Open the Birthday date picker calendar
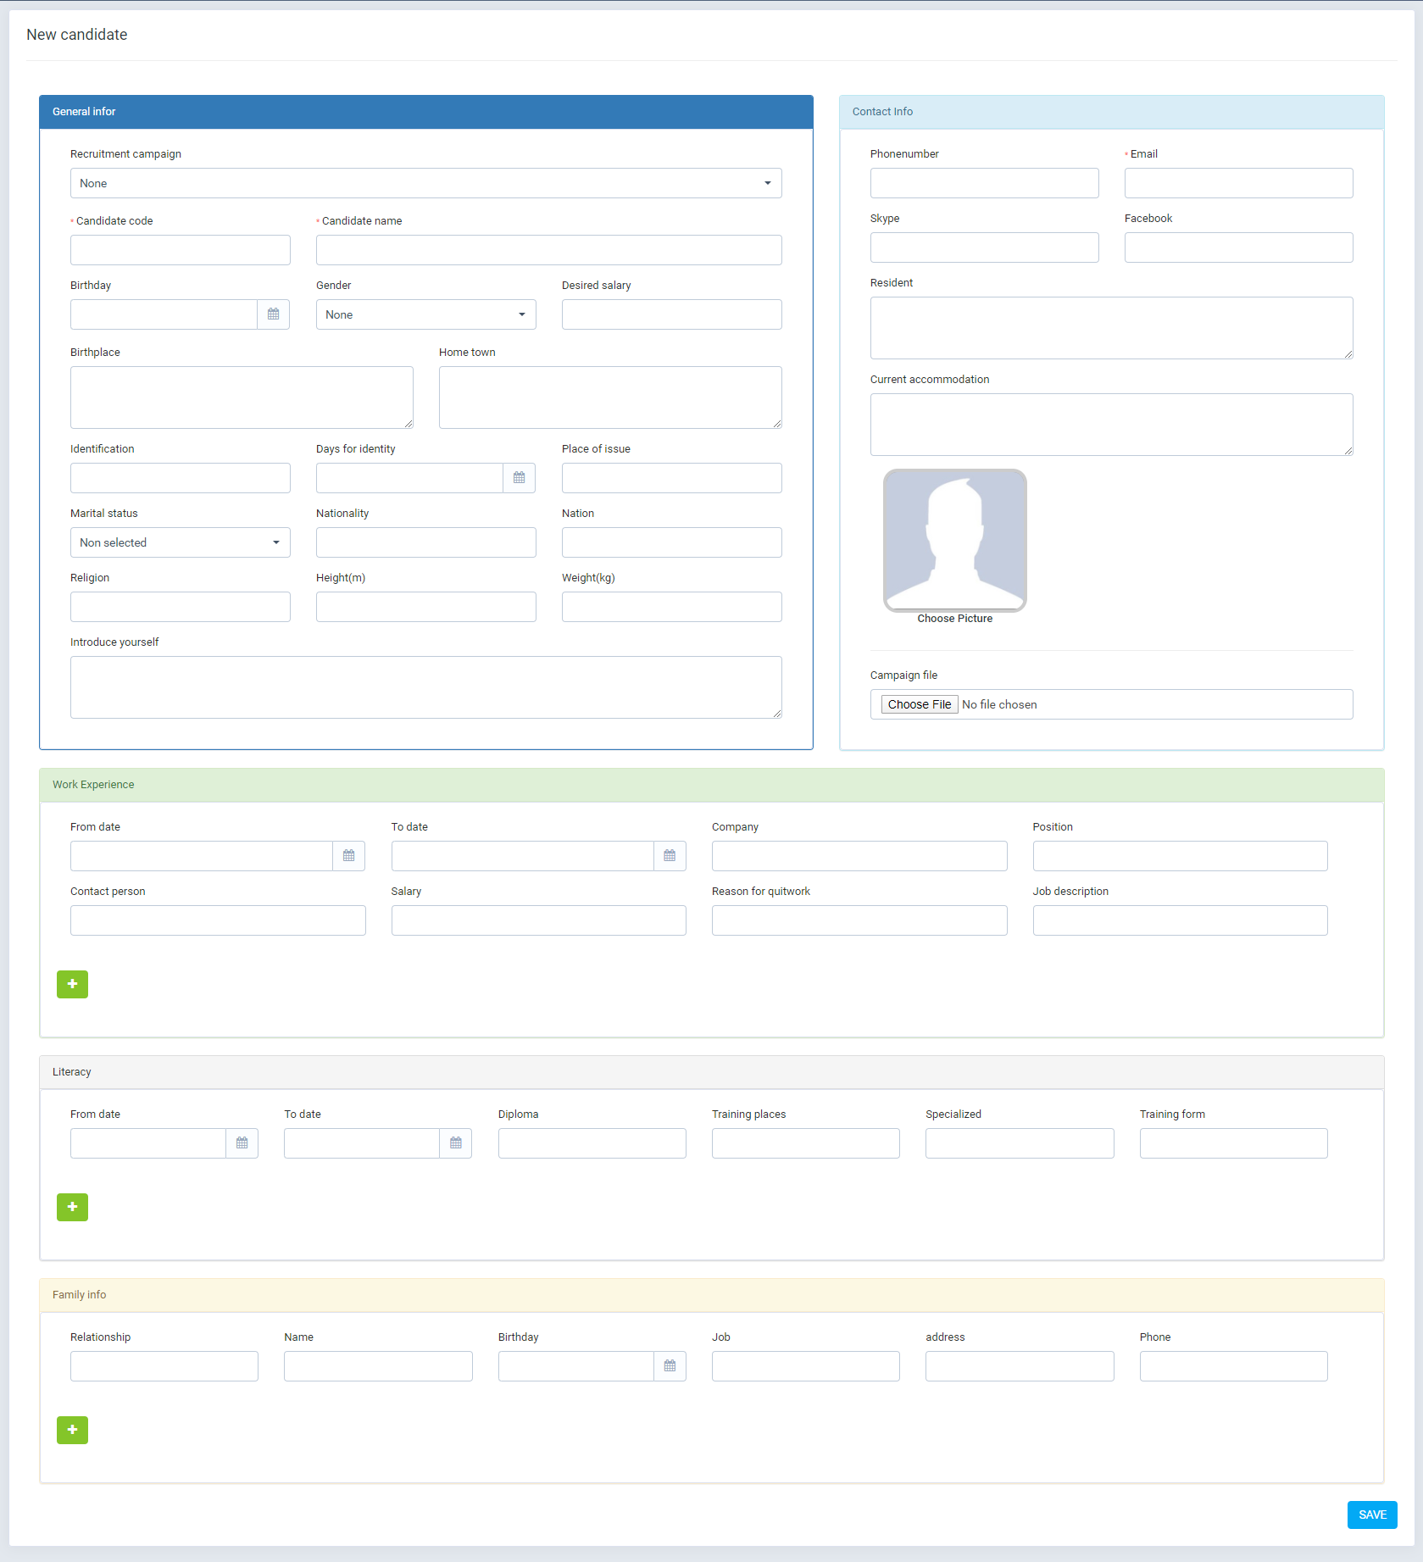This screenshot has height=1562, width=1423. 273,314
